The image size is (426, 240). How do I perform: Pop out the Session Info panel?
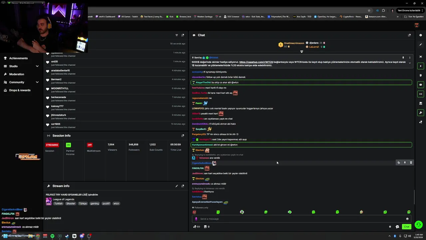coord(183,136)
